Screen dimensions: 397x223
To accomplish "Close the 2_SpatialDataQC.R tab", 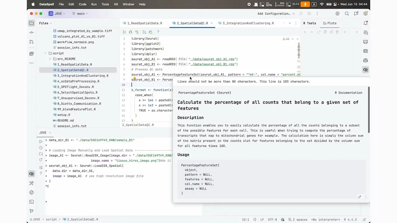I will (212, 23).
